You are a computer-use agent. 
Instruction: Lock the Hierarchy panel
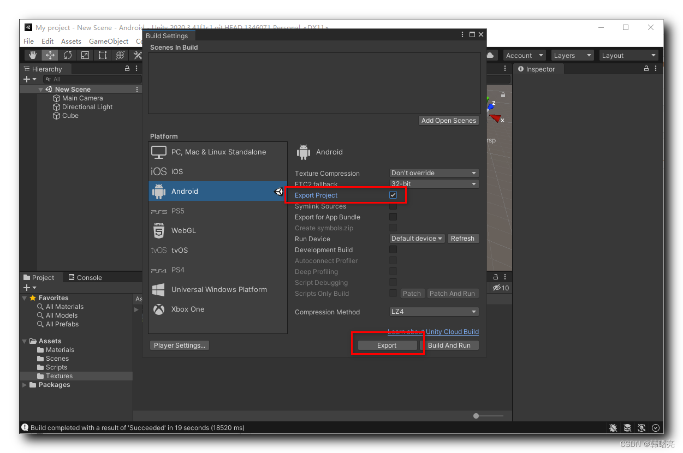click(x=127, y=69)
